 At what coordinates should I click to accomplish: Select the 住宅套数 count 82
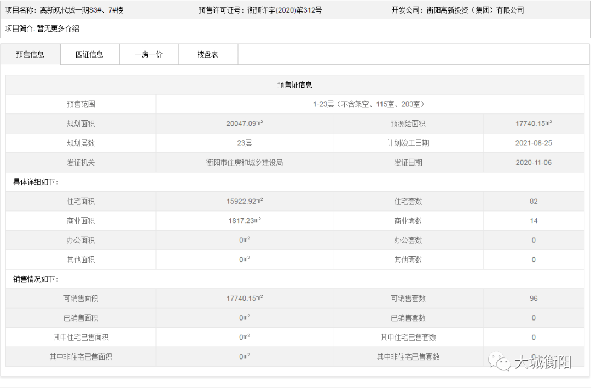[534, 201]
